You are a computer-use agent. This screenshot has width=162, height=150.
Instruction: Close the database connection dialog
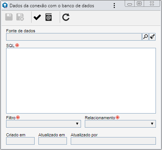click(152, 3)
